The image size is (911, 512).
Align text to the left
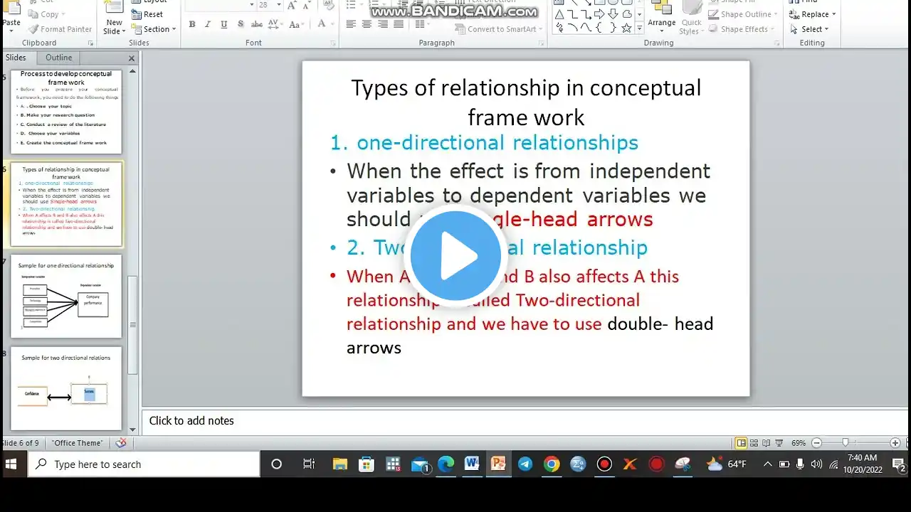[x=351, y=24]
